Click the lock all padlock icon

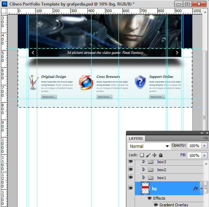coord(161,155)
